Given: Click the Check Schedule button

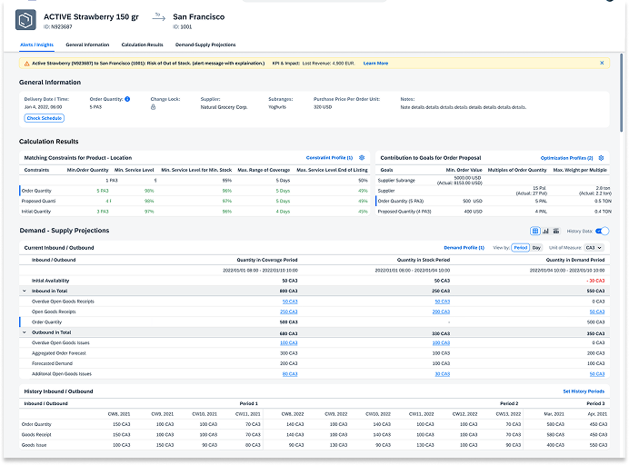Looking at the screenshot, I should pyautogui.click(x=45, y=118).
